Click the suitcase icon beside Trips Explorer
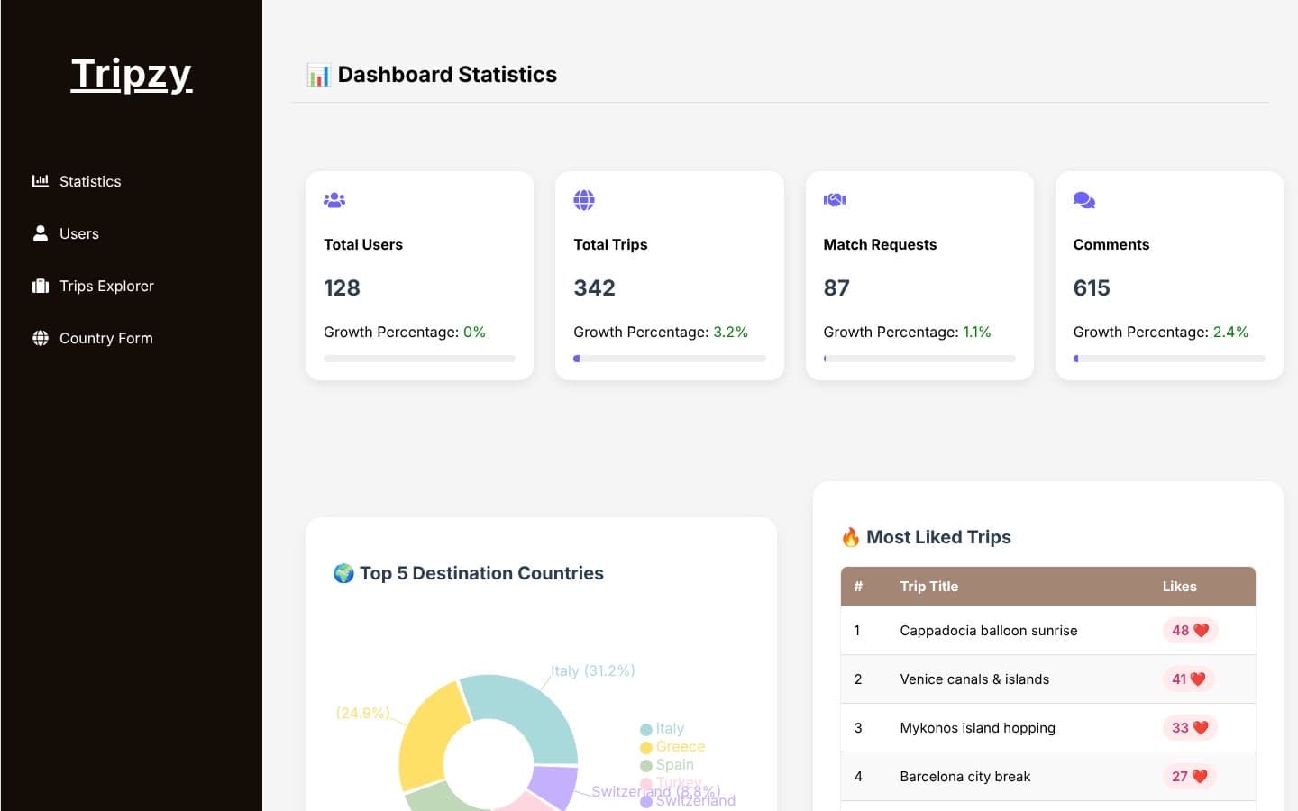The width and height of the screenshot is (1298, 811). [x=41, y=286]
